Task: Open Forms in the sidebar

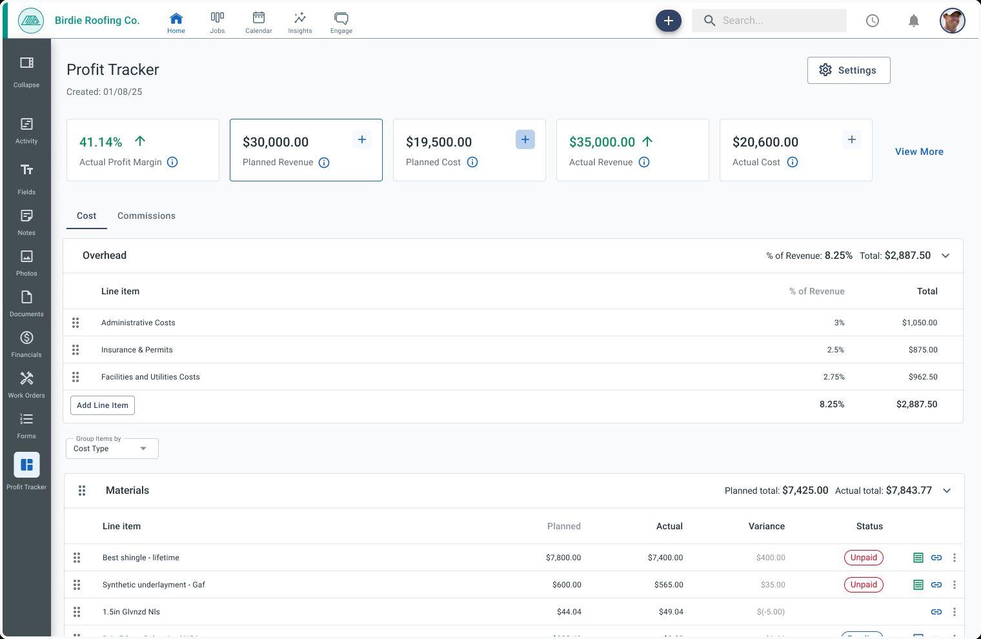Action: click(26, 426)
